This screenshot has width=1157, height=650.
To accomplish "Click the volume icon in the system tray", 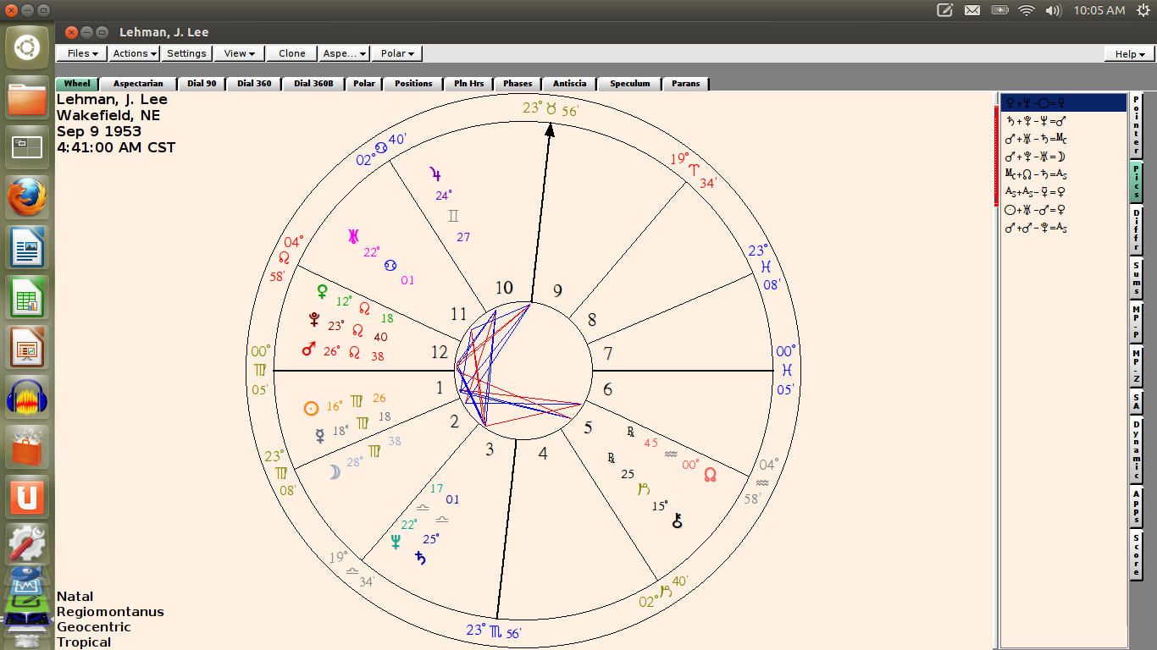I will pyautogui.click(x=1052, y=11).
